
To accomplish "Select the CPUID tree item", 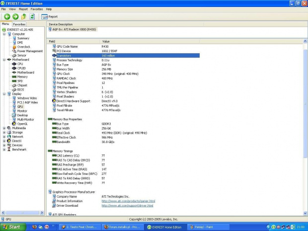I will (x=22, y=68).
